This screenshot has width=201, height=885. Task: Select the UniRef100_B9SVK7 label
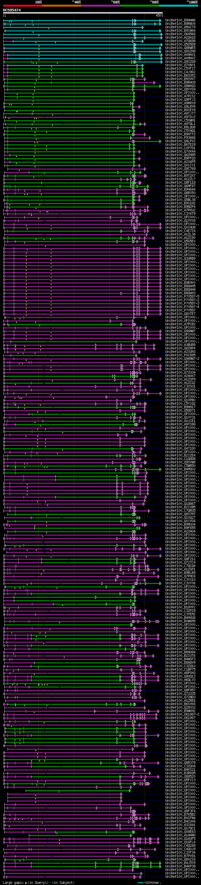coord(180,79)
